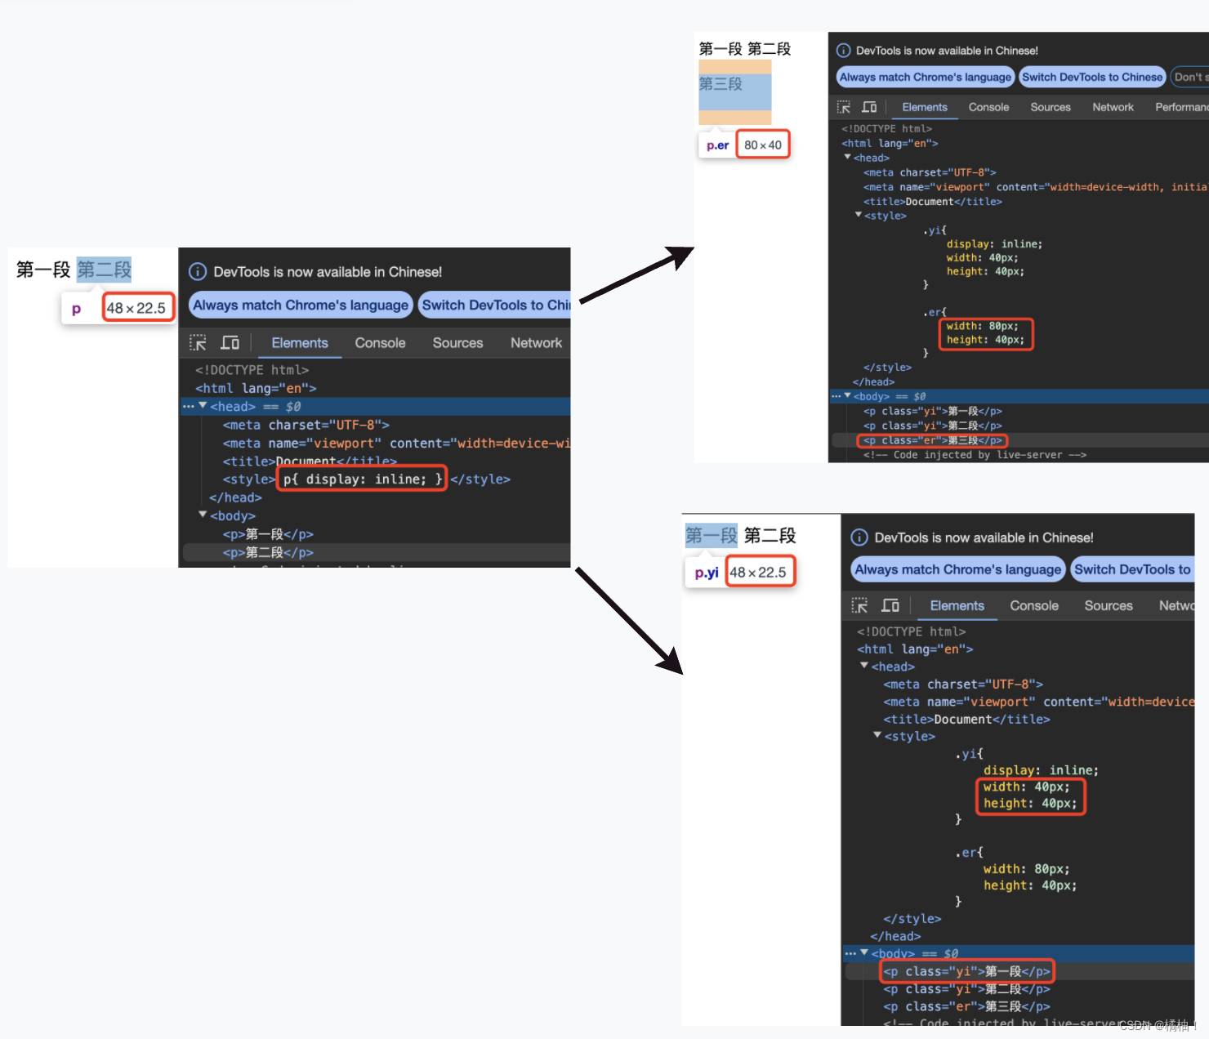Open the Sources tab in the left DevTools

(x=457, y=343)
